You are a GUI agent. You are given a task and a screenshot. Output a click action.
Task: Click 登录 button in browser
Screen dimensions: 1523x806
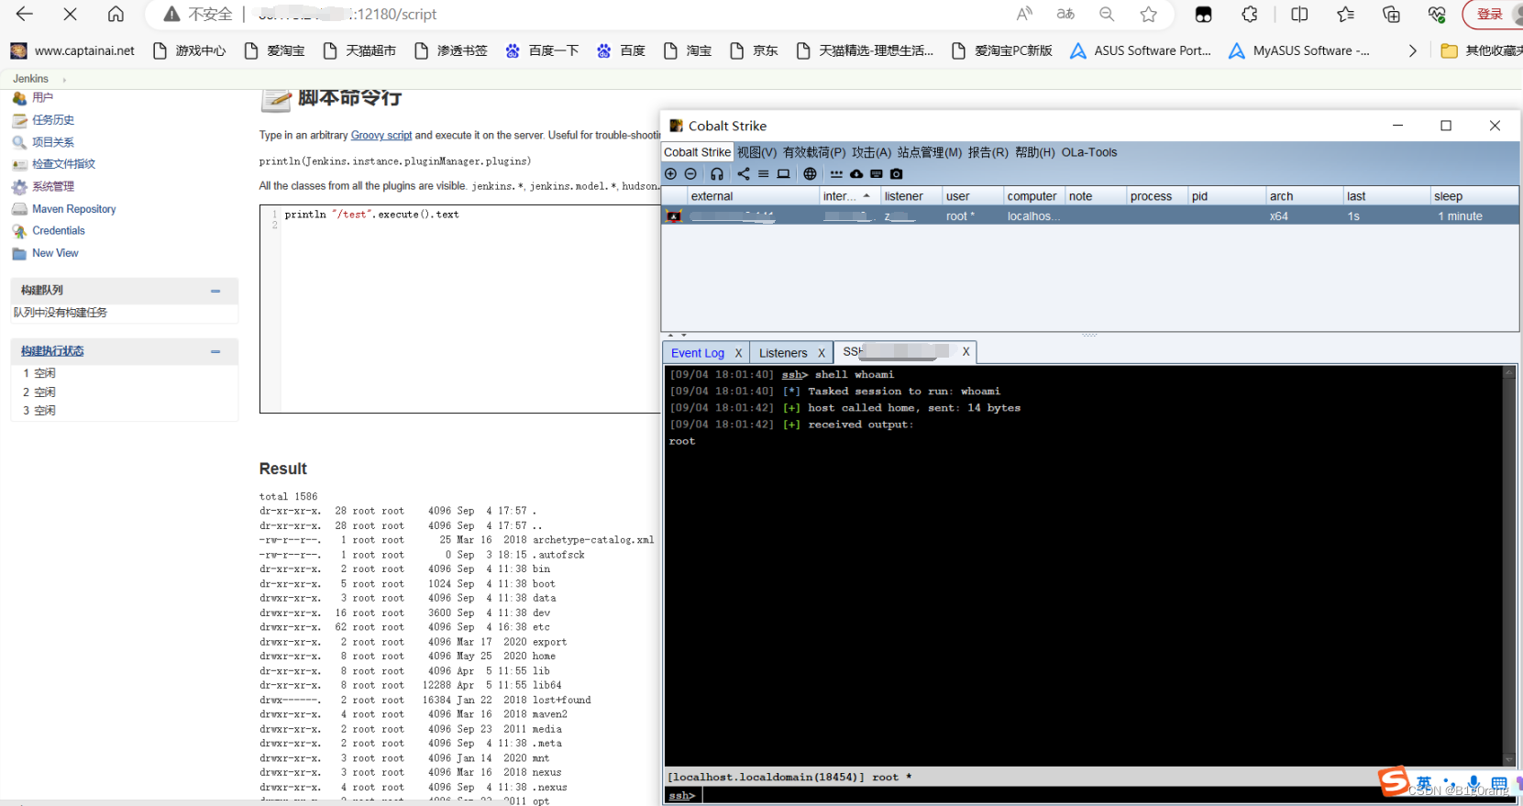[x=1491, y=14]
